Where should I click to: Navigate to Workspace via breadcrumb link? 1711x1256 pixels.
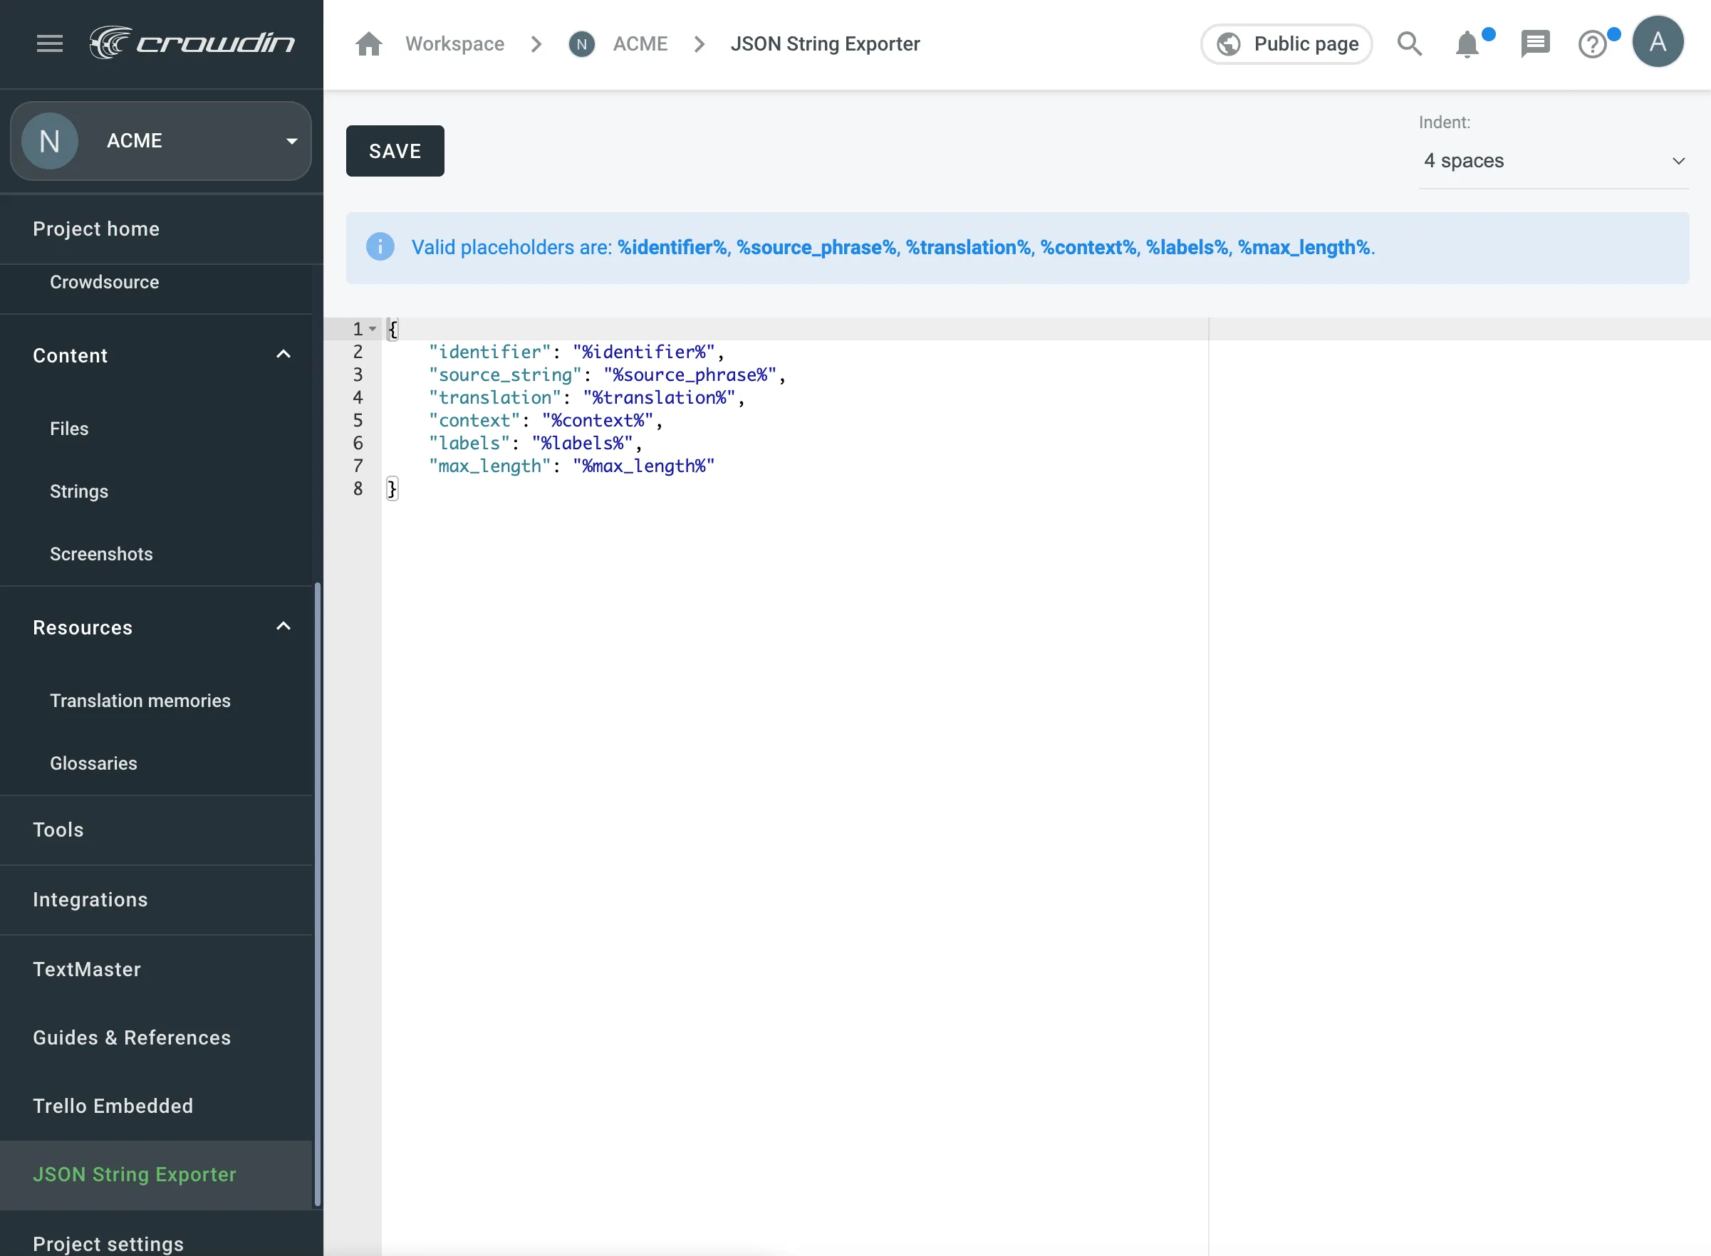454,43
